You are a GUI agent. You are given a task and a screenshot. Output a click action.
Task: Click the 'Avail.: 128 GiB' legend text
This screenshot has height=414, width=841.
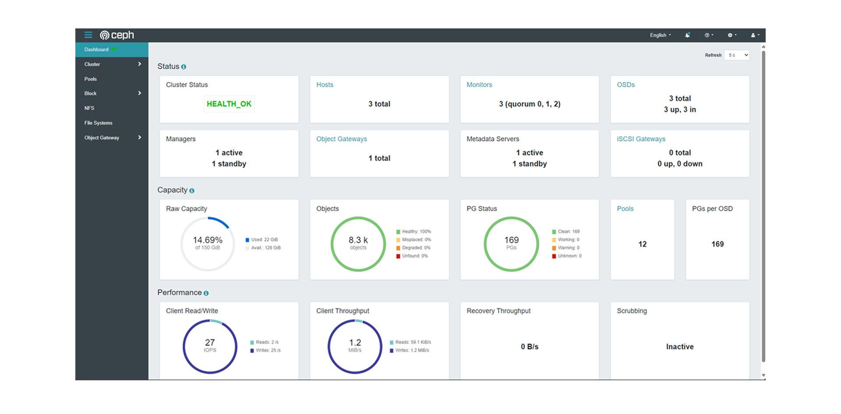point(266,248)
